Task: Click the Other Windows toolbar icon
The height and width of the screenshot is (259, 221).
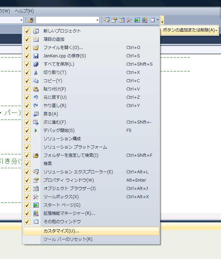Action: pos(152,20)
